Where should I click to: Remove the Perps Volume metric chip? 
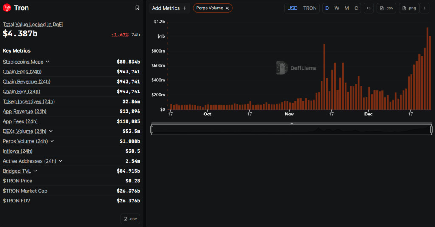(x=227, y=8)
